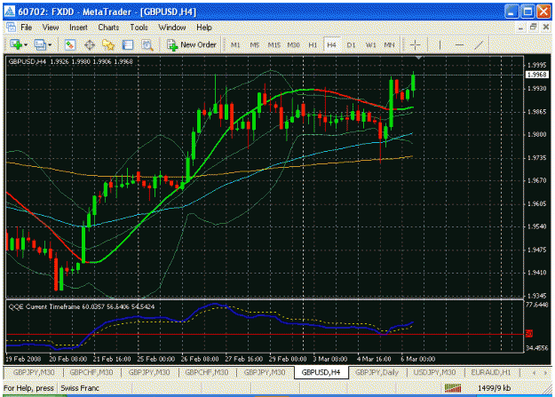Image resolution: width=555 pixels, height=397 pixels.
Task: Expand the Profiles dropdown arrow
Action: click(50, 45)
